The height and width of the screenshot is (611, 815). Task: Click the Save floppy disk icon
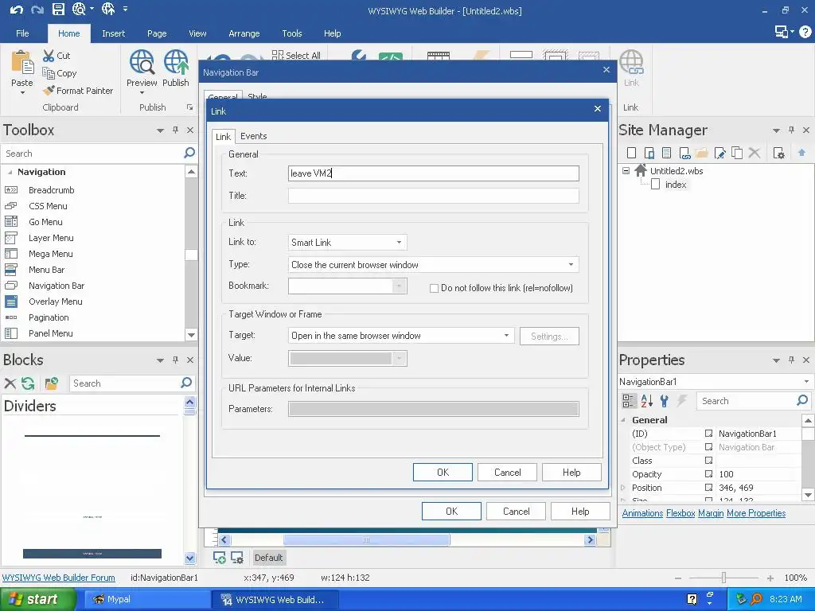click(58, 10)
